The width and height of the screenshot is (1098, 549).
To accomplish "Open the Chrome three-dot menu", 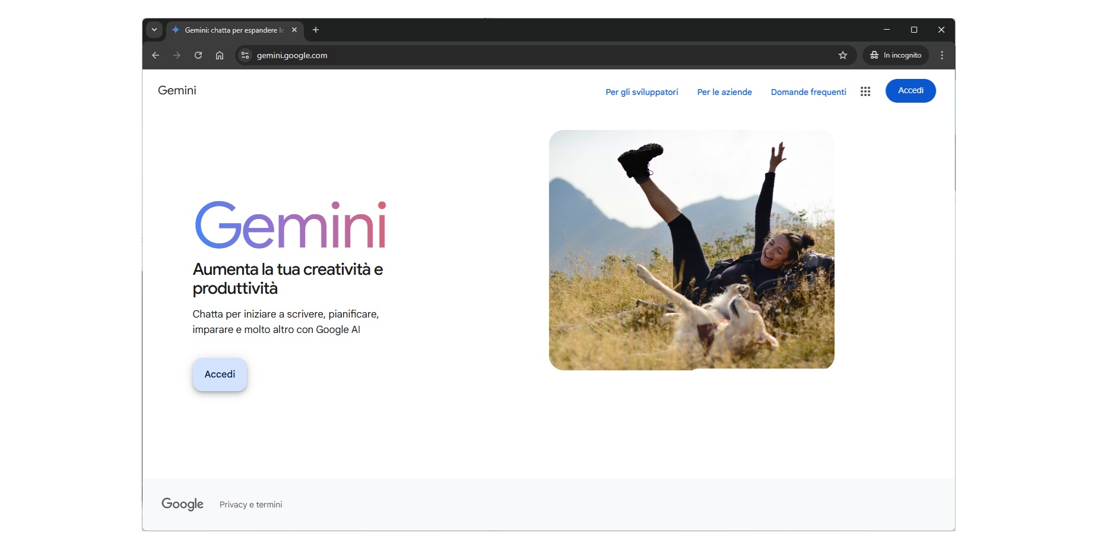I will (x=942, y=55).
